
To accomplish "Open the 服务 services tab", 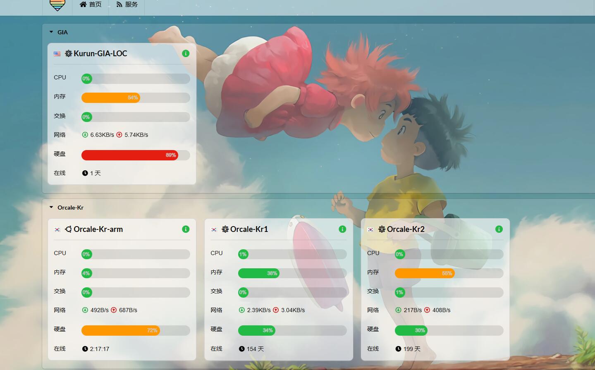I will click(127, 5).
